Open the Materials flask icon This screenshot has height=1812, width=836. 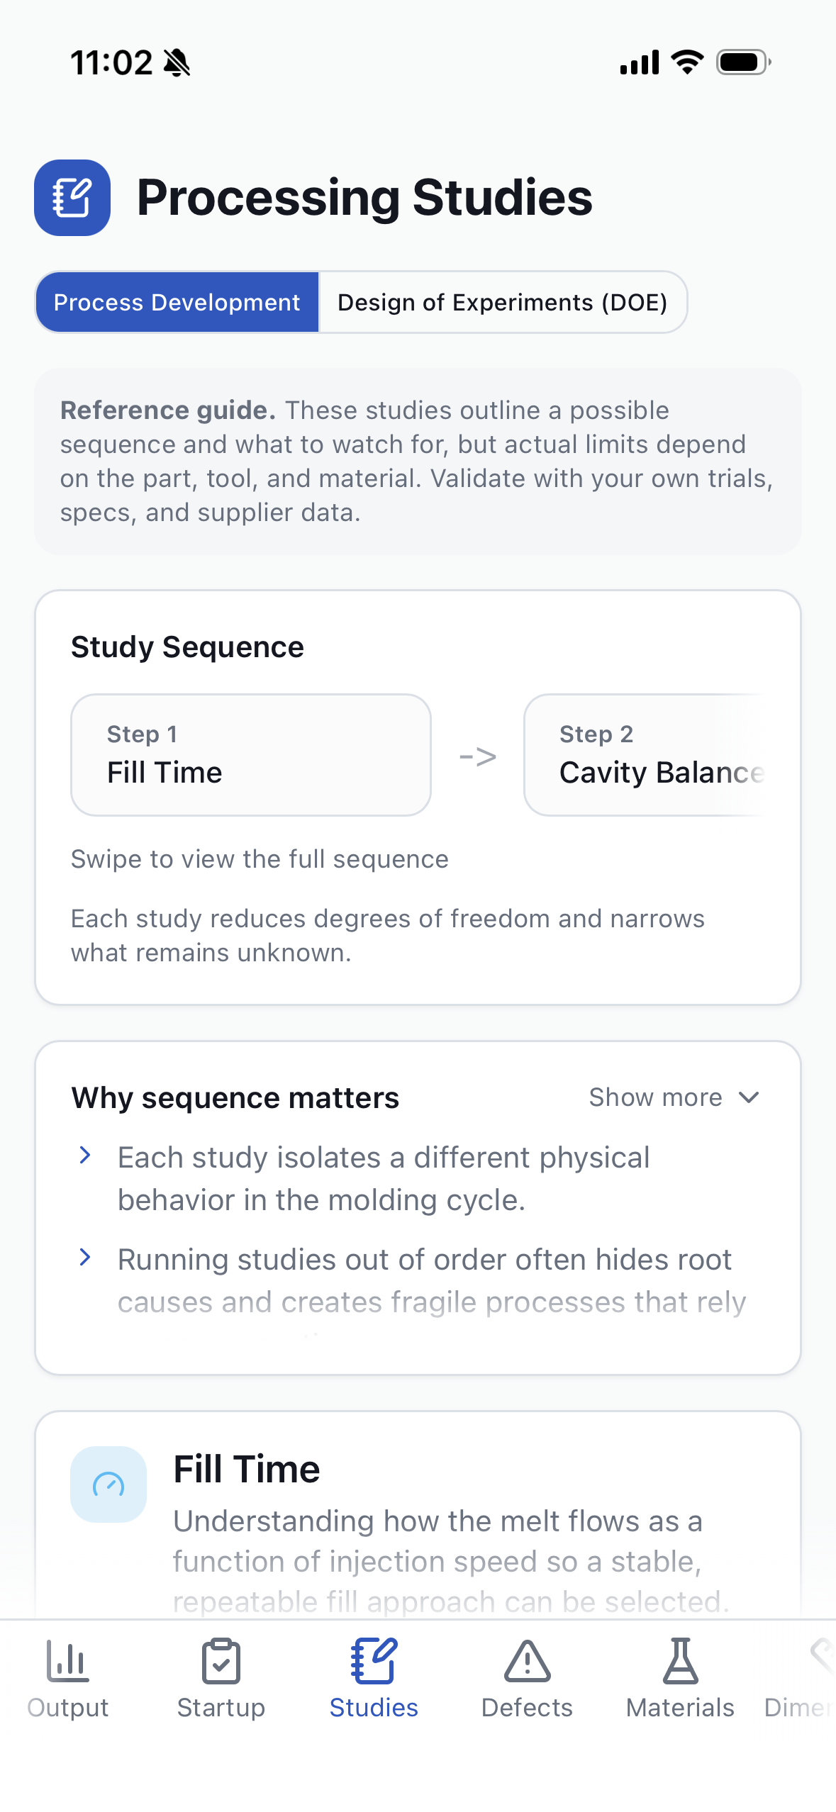pos(680,1660)
